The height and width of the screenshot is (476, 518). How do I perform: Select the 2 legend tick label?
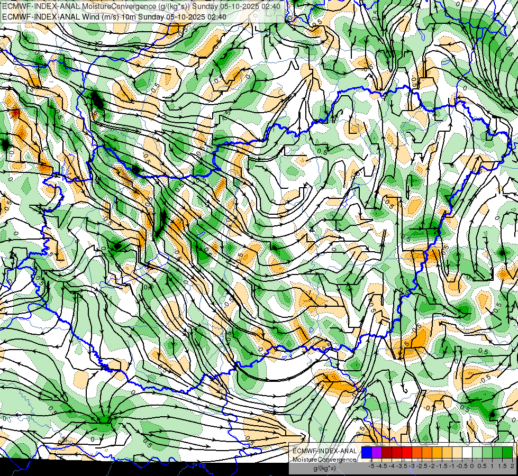[x=512, y=466]
